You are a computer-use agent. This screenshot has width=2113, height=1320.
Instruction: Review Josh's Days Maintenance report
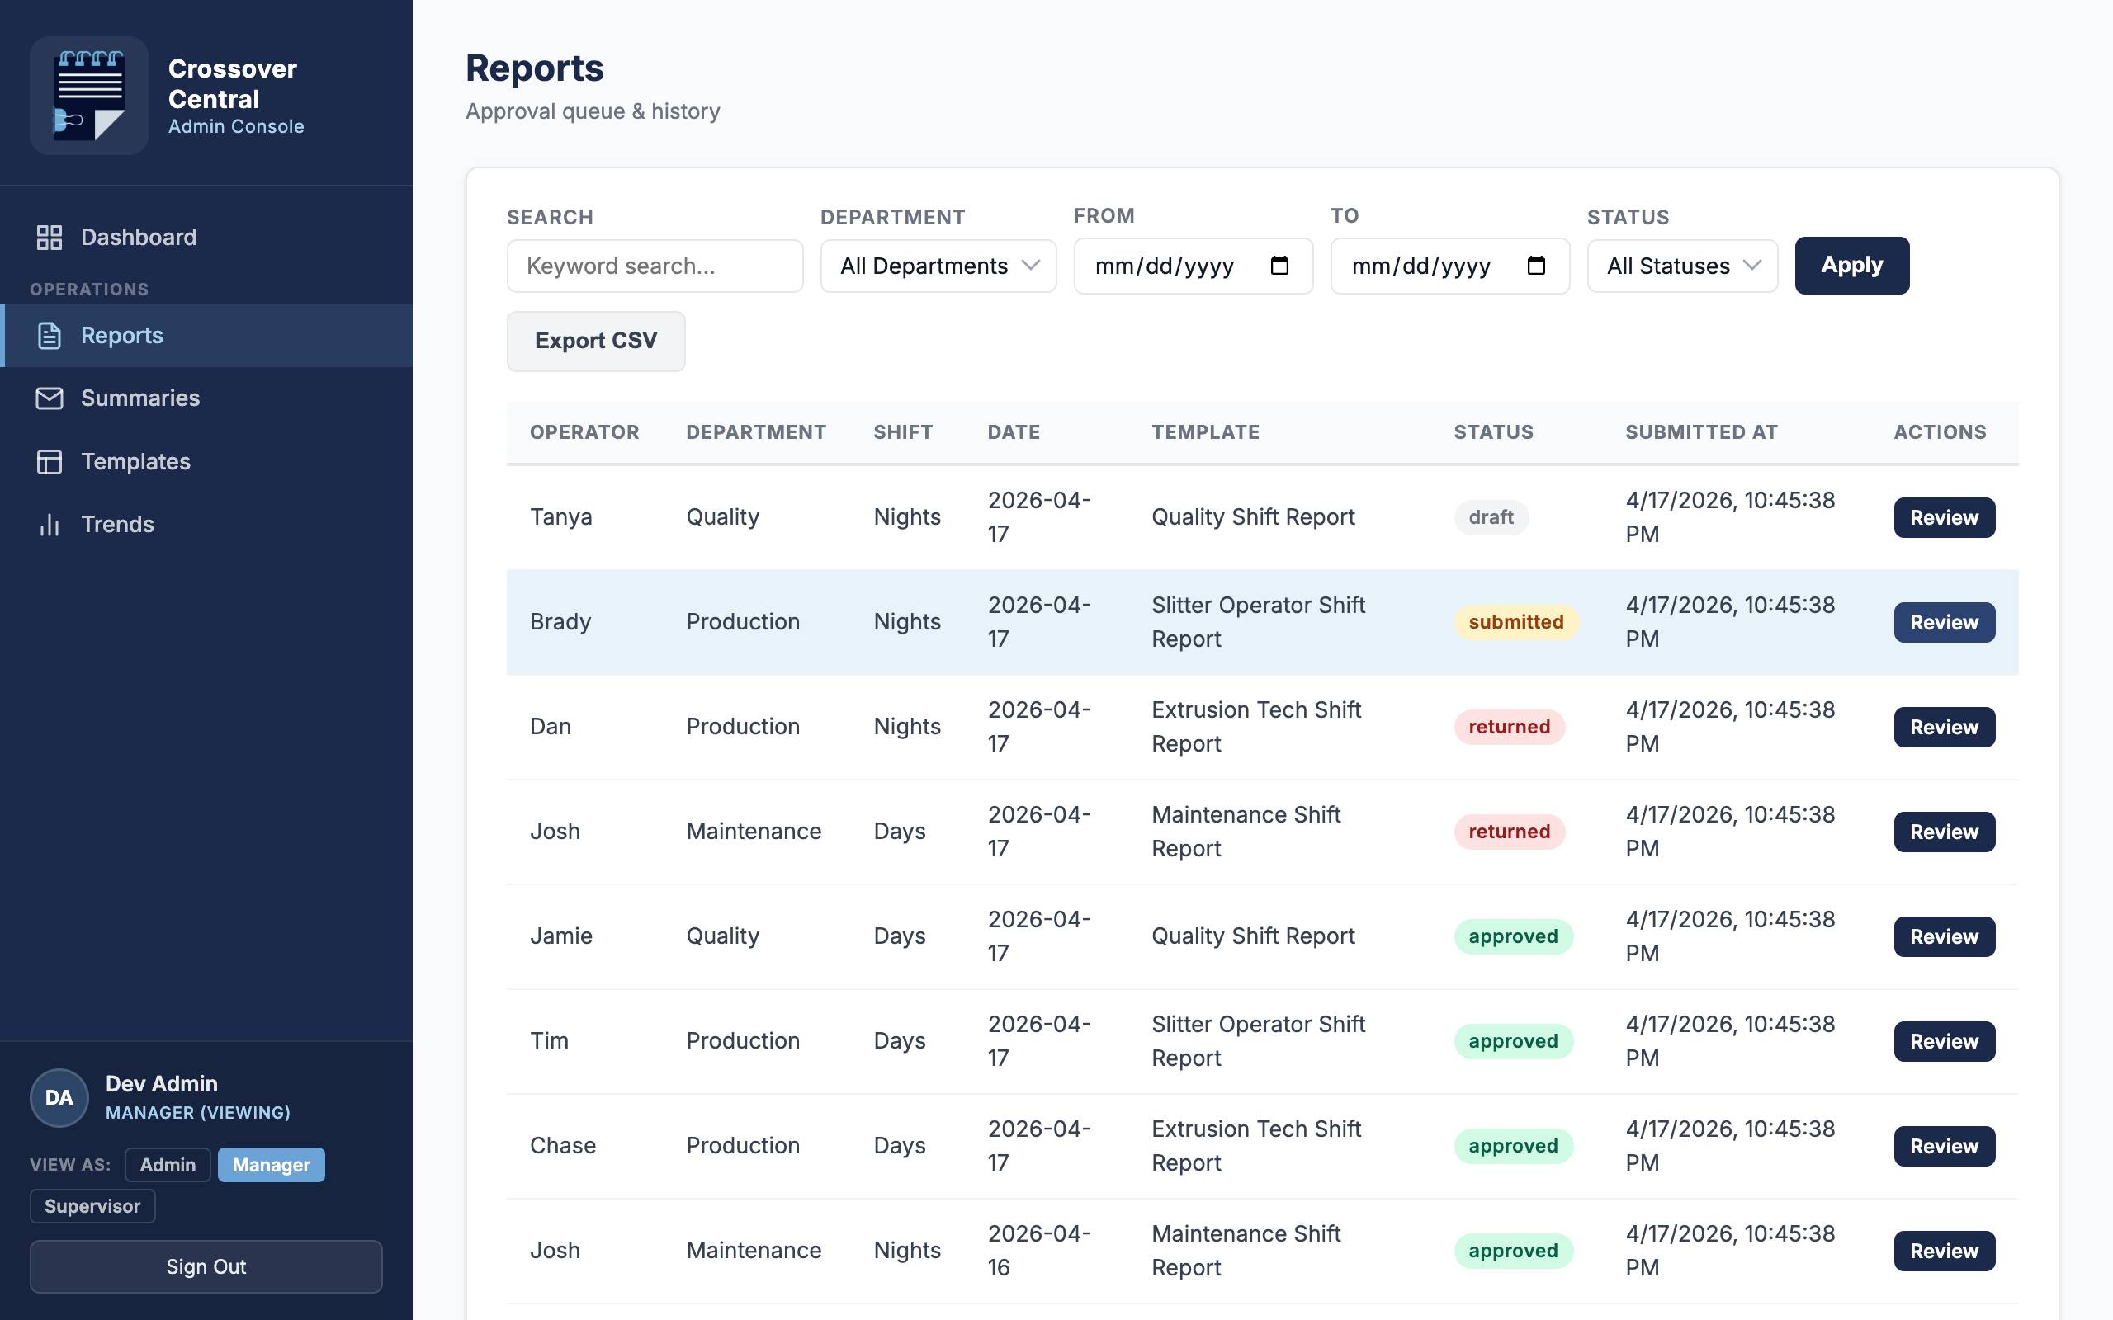tap(1945, 832)
